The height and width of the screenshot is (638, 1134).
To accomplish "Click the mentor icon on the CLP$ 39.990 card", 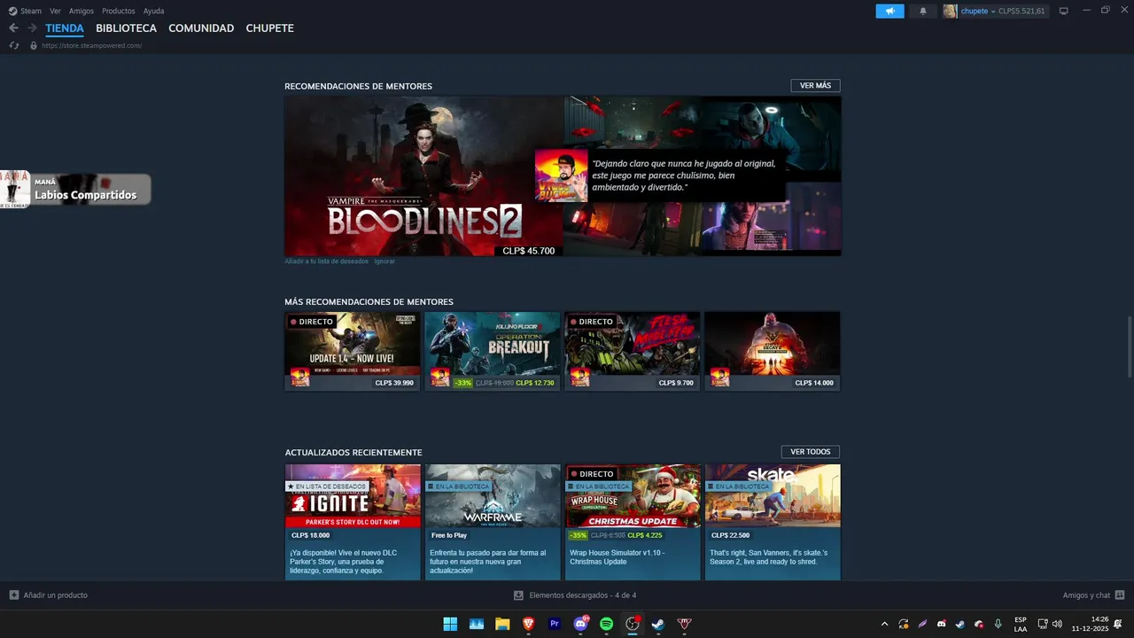I will [300, 377].
